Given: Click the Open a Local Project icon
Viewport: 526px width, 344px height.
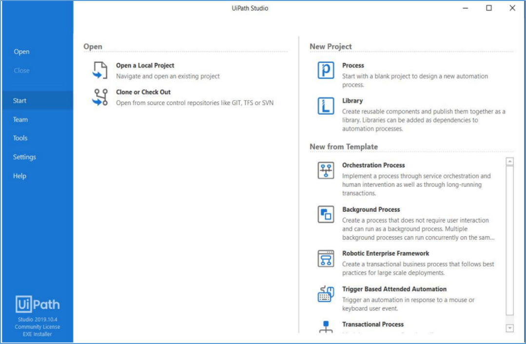Looking at the screenshot, I should pyautogui.click(x=100, y=70).
